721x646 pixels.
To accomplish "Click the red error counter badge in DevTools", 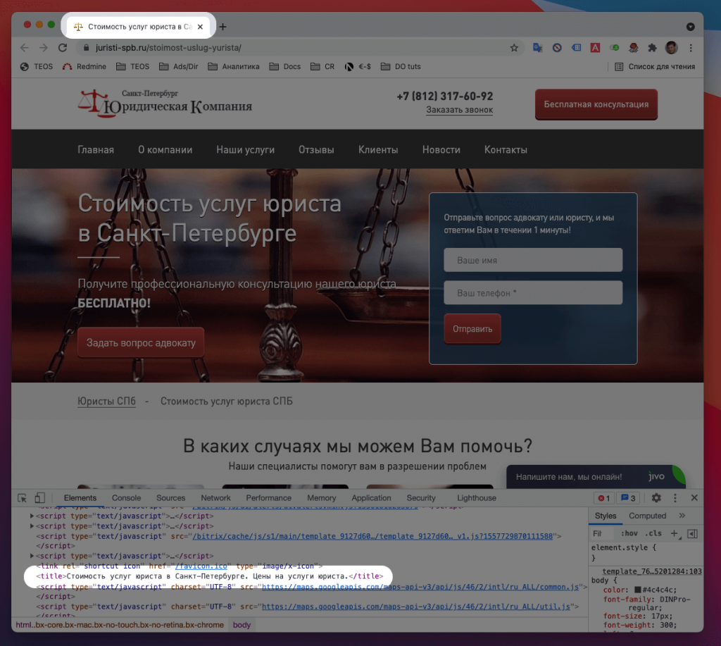I will pyautogui.click(x=603, y=498).
